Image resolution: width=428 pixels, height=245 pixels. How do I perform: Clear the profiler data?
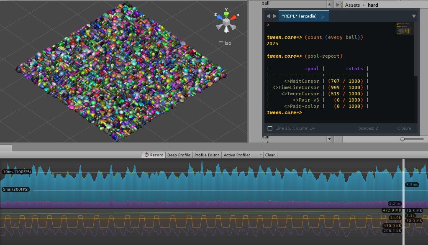270,155
